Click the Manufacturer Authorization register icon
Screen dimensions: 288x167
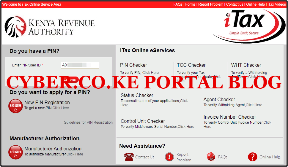point(15,152)
